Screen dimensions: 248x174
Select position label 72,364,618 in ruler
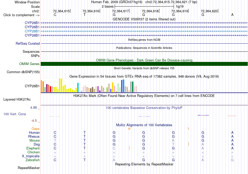tap(150, 11)
